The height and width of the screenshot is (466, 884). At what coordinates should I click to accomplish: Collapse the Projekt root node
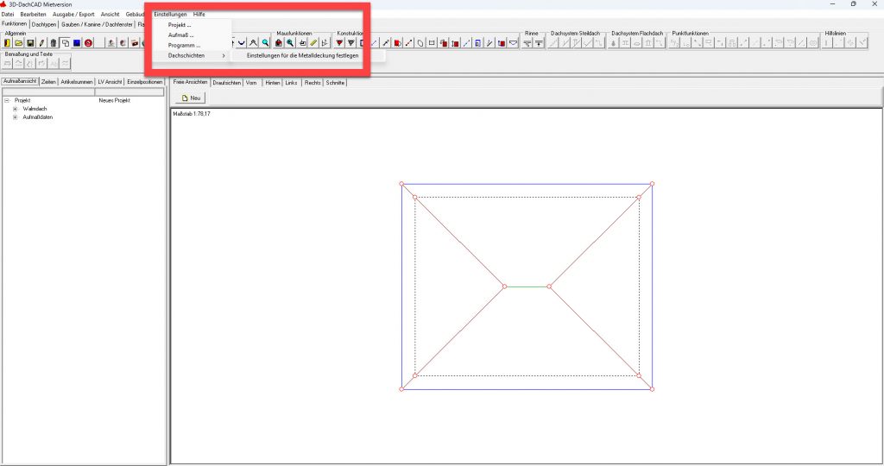pyautogui.click(x=7, y=101)
